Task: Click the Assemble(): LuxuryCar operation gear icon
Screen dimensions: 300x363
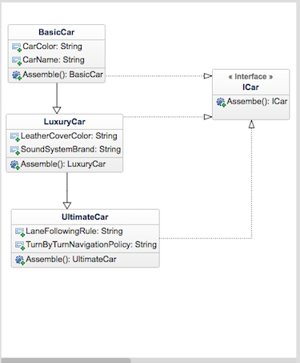Action: pos(14,165)
